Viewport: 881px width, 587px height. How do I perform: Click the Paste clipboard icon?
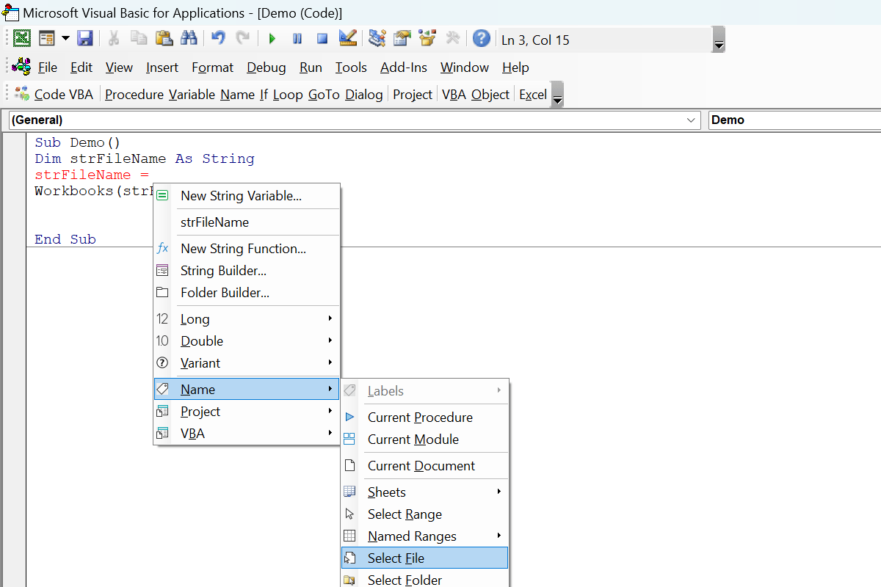(x=164, y=39)
